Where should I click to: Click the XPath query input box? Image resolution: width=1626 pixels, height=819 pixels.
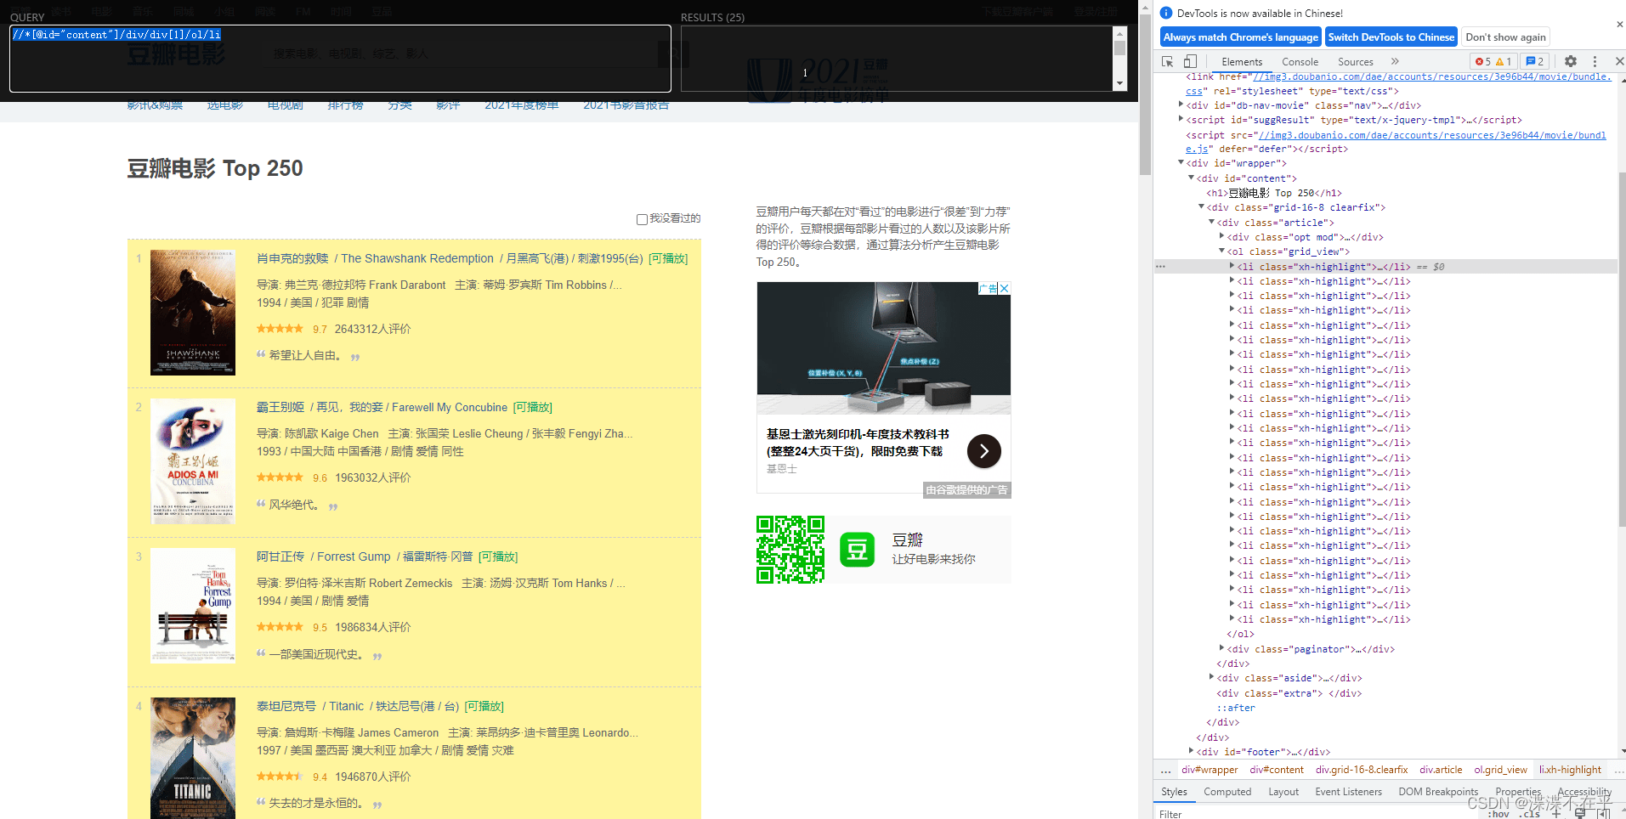(x=340, y=58)
